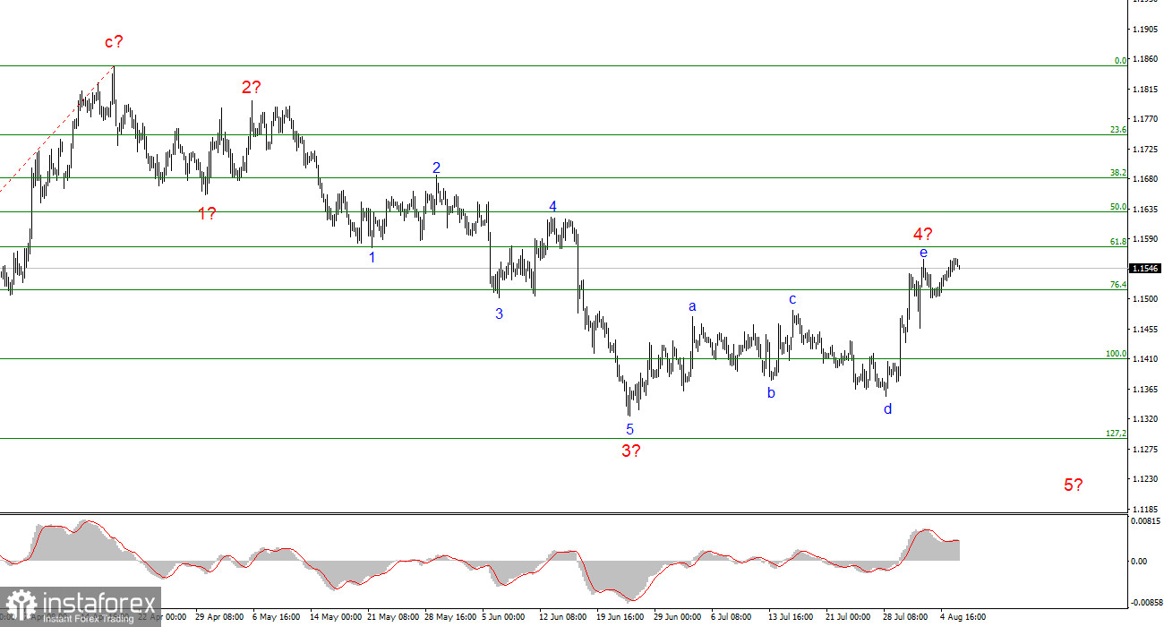Click price axis value 1.1410

click(x=1147, y=359)
